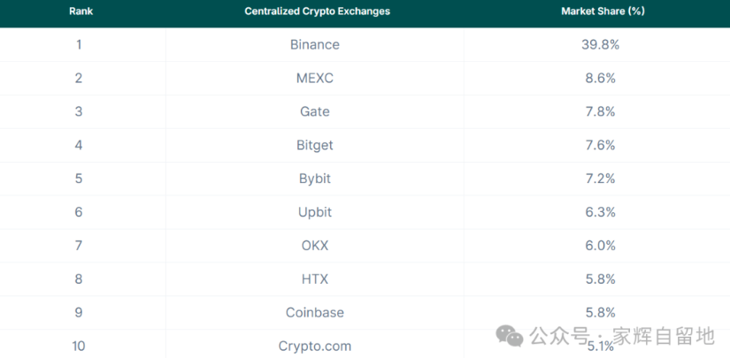This screenshot has width=730, height=358.
Task: Click the 家辉自留地 watermark text
Action: [662, 335]
